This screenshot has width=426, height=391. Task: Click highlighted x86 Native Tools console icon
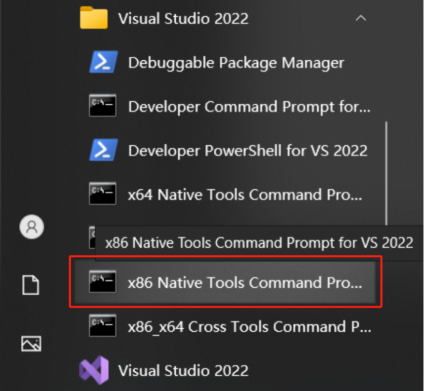click(x=102, y=282)
